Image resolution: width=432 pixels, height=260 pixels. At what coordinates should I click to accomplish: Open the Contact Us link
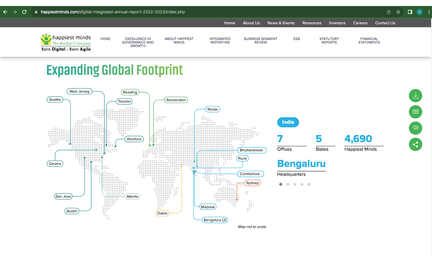[385, 23]
